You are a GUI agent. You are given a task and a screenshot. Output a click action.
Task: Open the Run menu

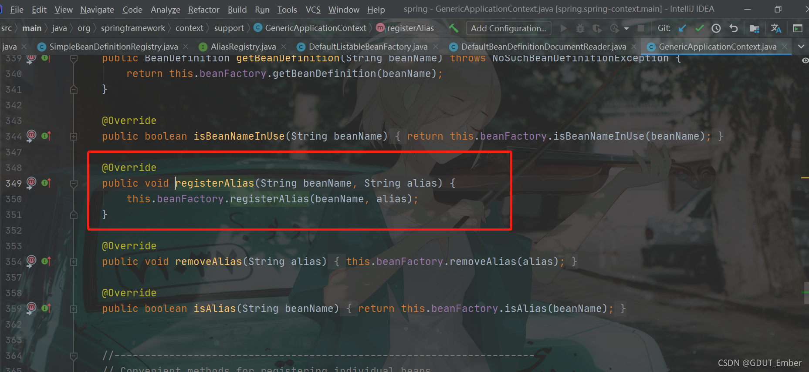click(262, 9)
